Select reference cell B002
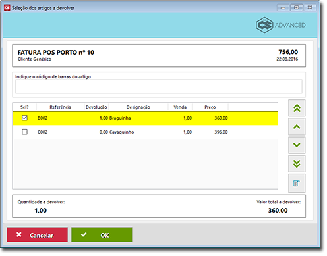 coord(42,118)
